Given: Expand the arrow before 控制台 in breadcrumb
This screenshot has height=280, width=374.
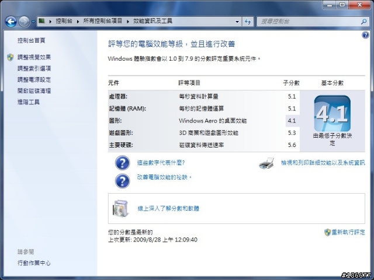Looking at the screenshot, I should click(50, 22).
